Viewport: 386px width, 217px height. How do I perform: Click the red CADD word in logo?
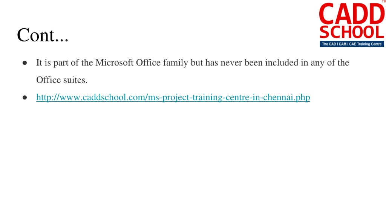pos(352,14)
